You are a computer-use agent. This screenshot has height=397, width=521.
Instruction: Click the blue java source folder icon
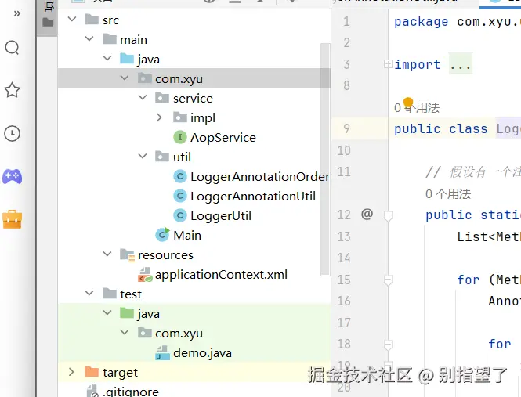(127, 59)
